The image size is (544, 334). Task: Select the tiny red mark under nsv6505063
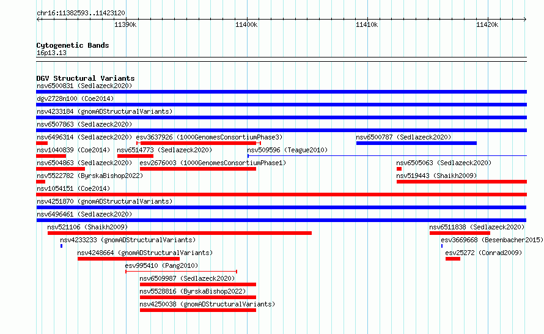(x=399, y=169)
